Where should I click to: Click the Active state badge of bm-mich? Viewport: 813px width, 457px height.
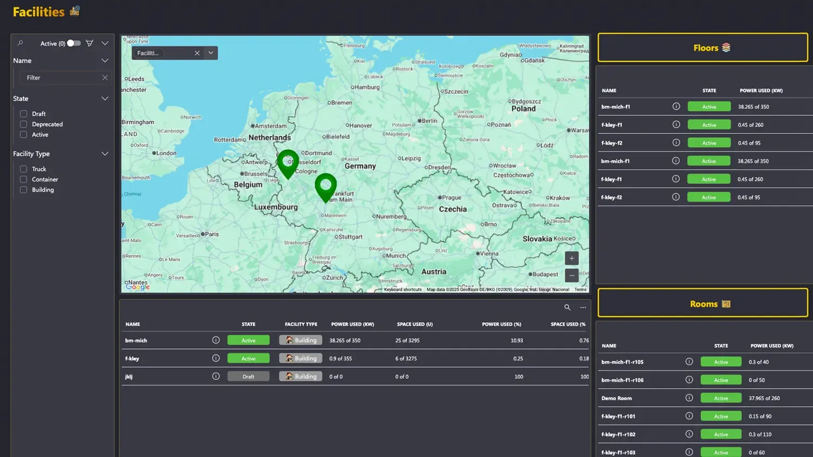click(248, 340)
